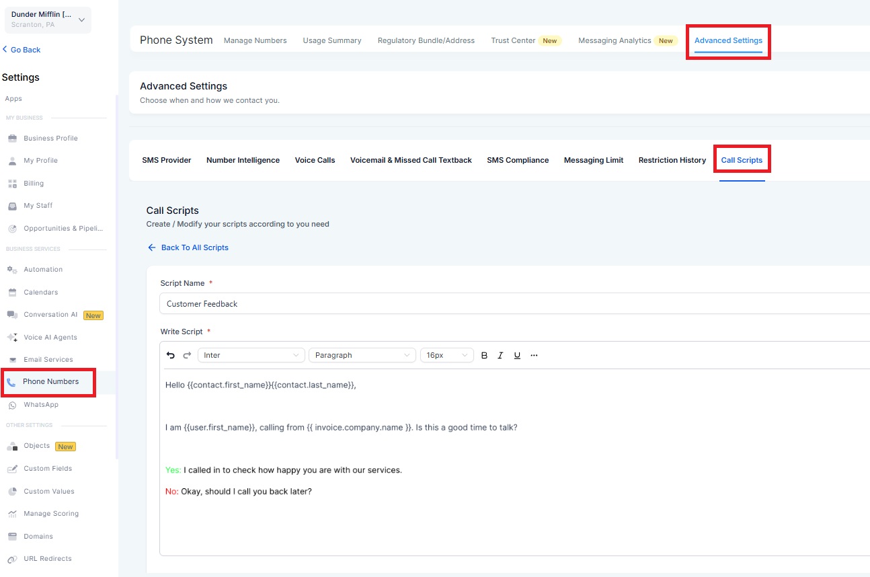Click Back To All Scripts link
Viewport: 870px width, 577px height.
pyautogui.click(x=195, y=247)
